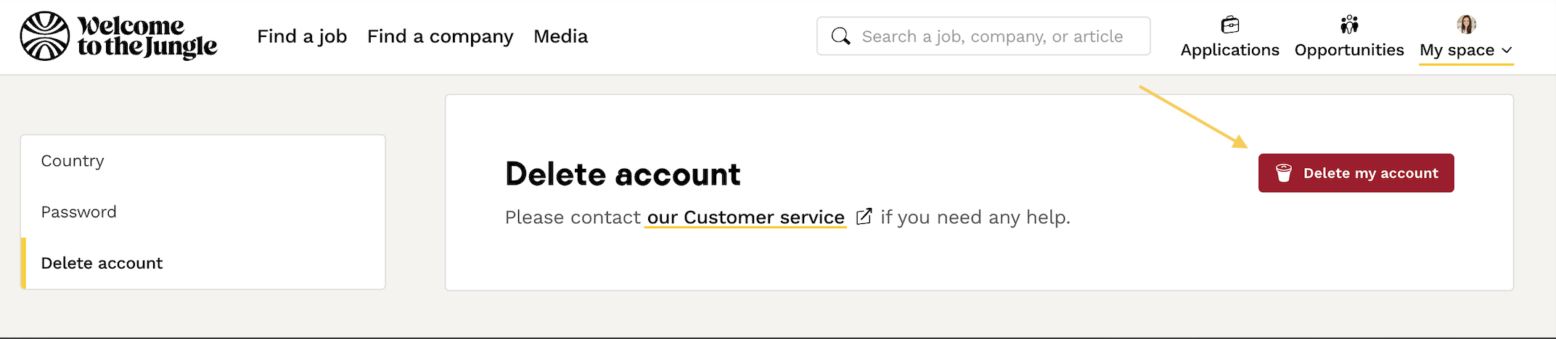The width and height of the screenshot is (1556, 339).
Task: Click the Opportunities people icon
Action: (1349, 25)
